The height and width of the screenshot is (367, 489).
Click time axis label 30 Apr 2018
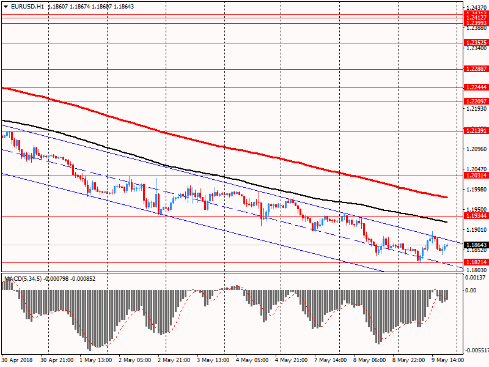coord(17,360)
